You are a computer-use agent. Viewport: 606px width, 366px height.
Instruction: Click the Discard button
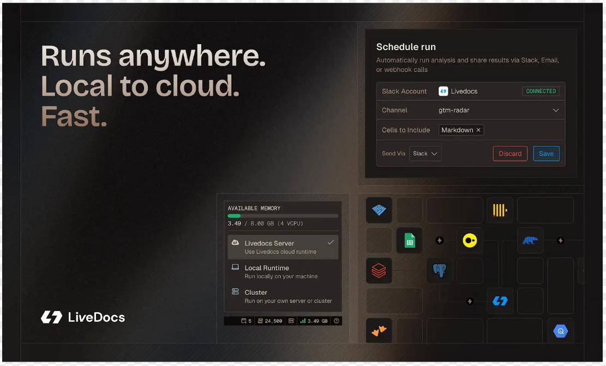[x=510, y=154]
